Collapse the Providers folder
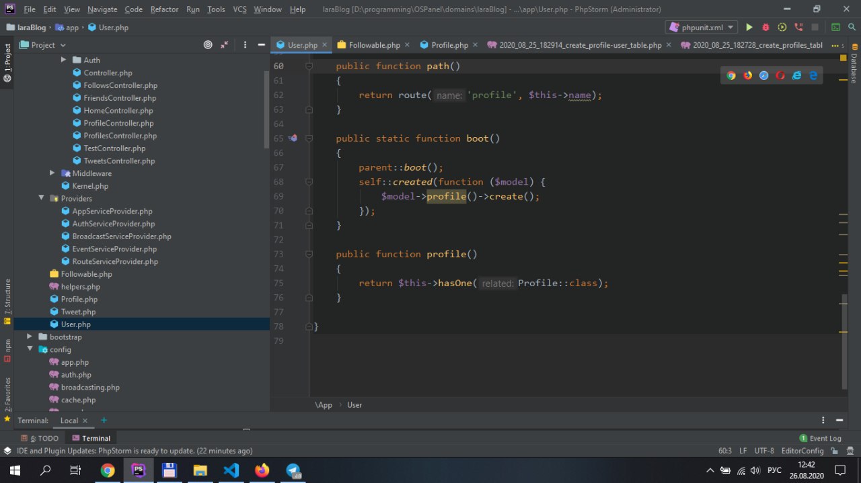 [42, 198]
